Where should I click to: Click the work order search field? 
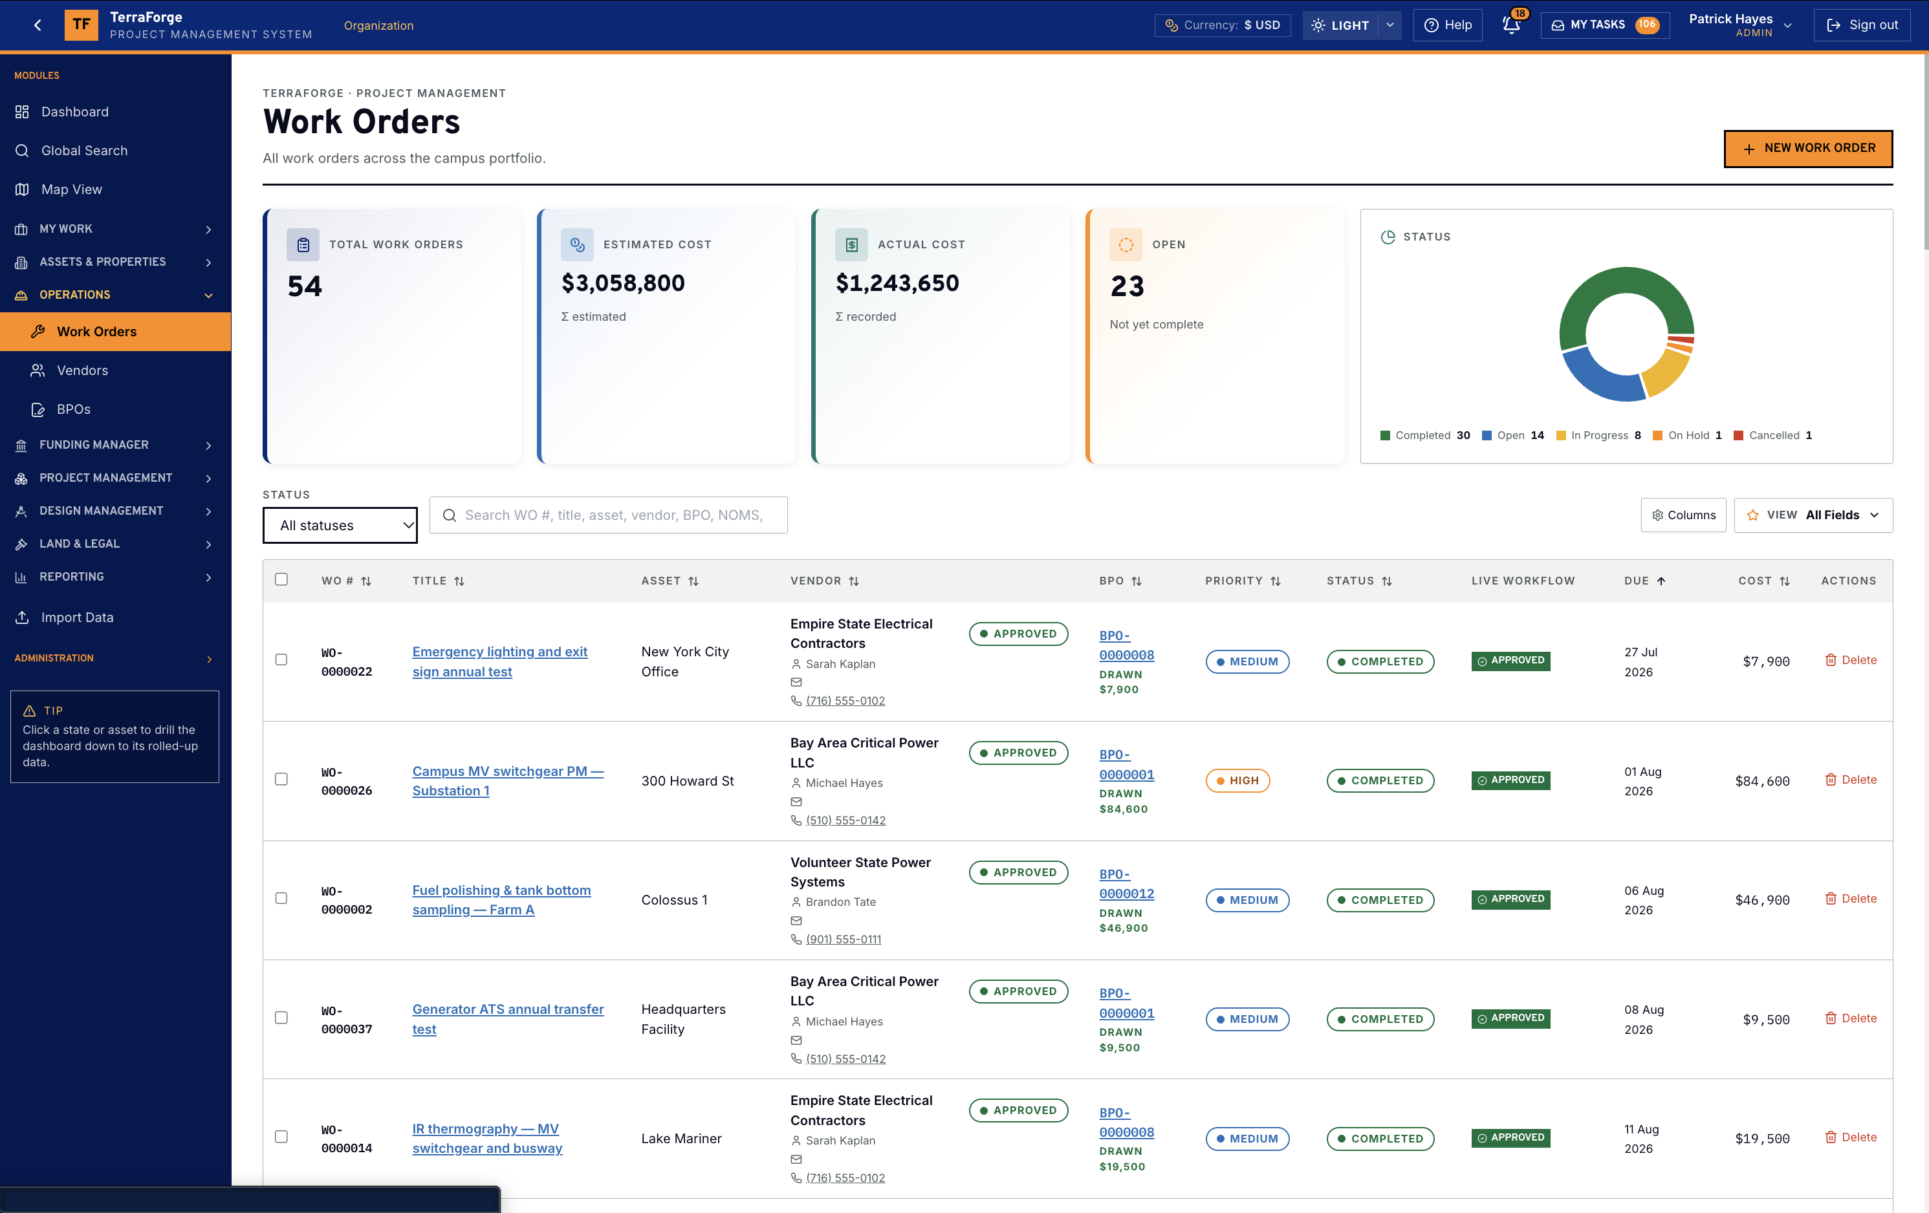coord(608,515)
